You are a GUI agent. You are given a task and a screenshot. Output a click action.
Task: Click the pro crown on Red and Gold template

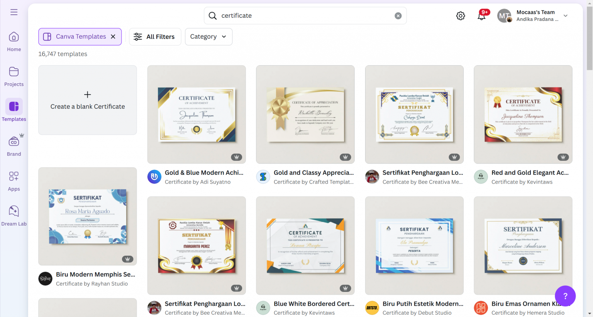click(563, 157)
